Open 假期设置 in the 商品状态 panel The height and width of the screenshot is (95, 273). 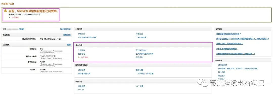coord(67,35)
